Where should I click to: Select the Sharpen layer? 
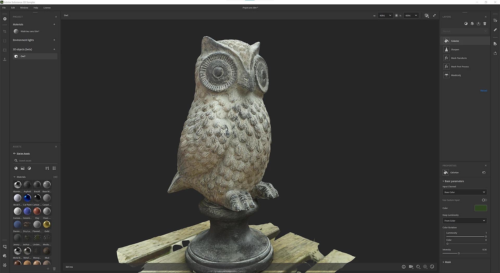click(465, 49)
